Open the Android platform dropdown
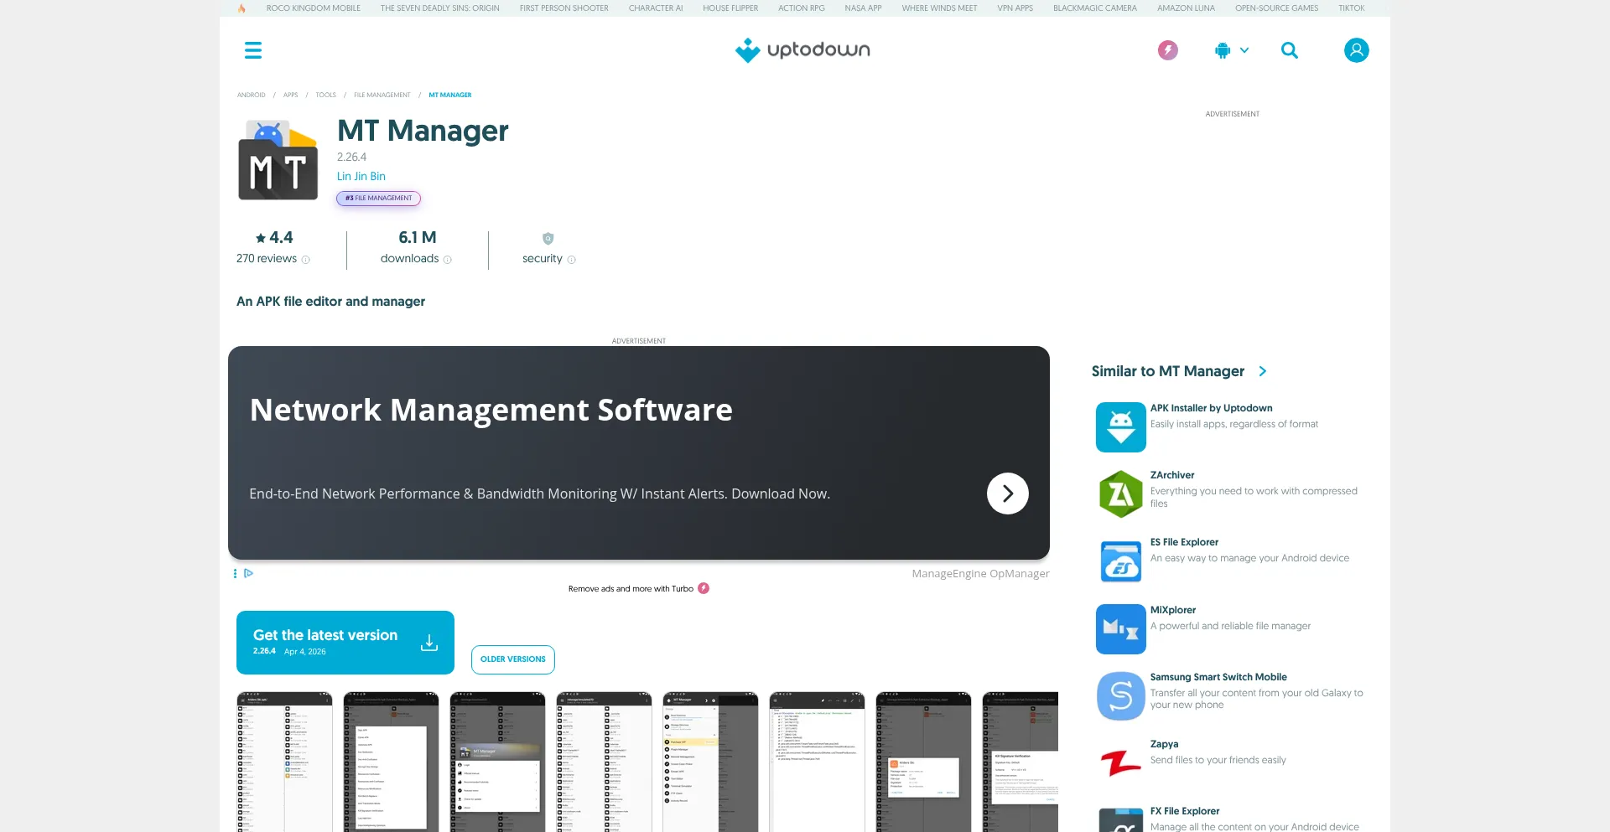 click(x=1232, y=50)
